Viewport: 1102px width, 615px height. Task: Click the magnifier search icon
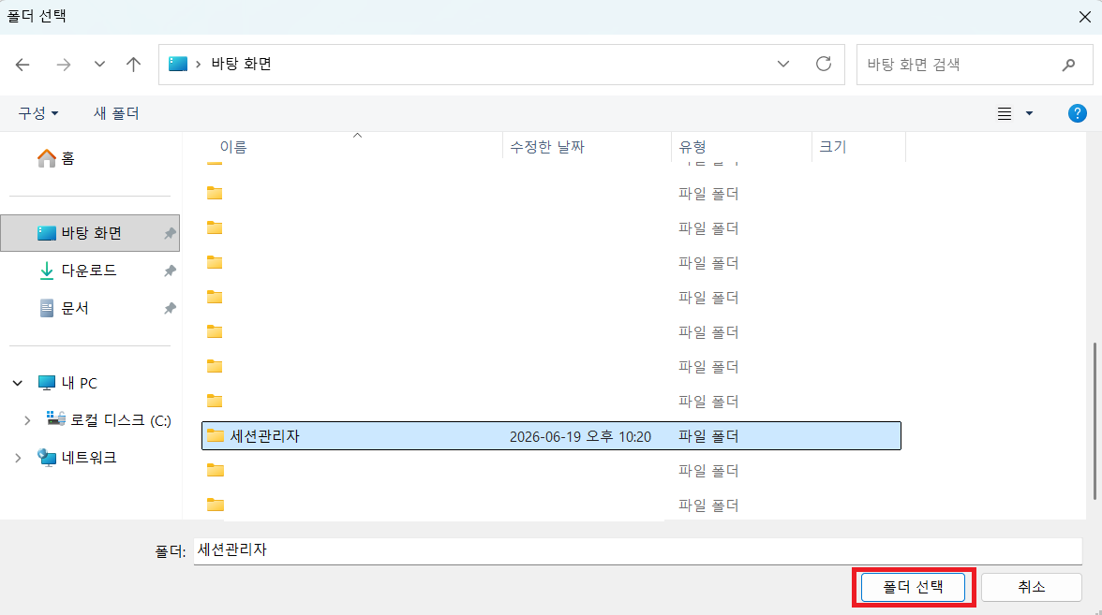click(1068, 65)
